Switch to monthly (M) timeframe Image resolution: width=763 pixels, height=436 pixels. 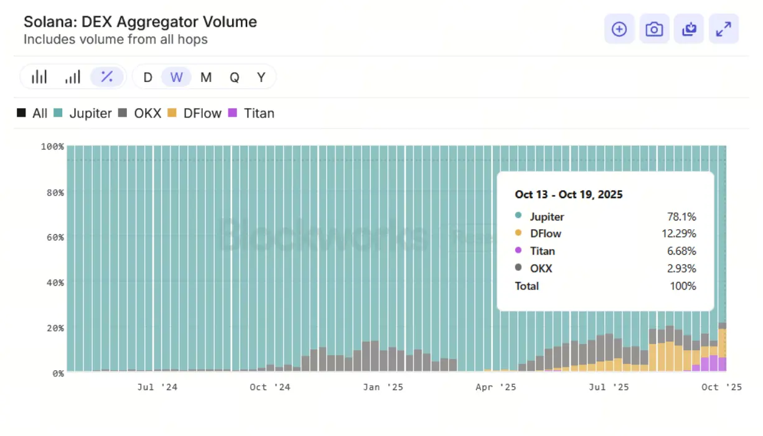[x=206, y=78]
